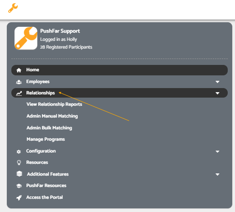The image size is (235, 212).
Task: Open Admin Bulk Matching
Action: click(x=49, y=128)
